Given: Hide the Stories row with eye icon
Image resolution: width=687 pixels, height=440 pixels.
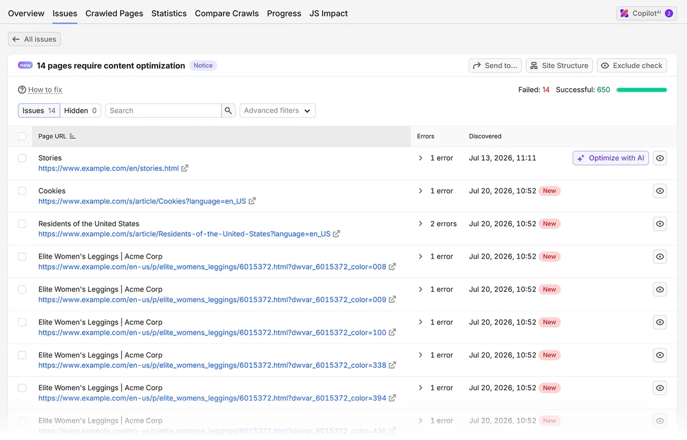Looking at the screenshot, I should (660, 158).
